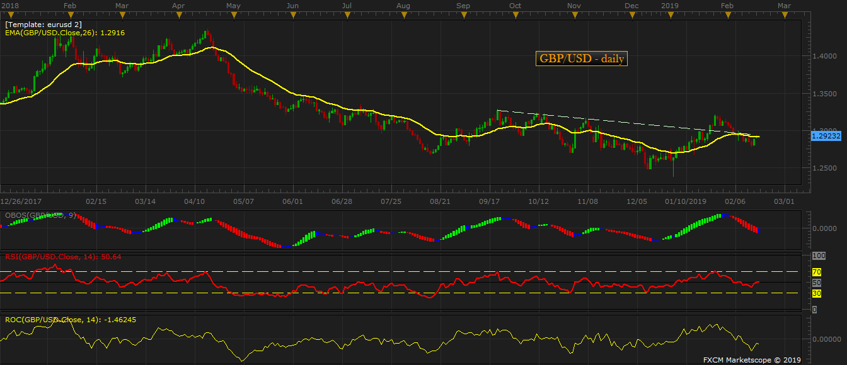Select the Template: eurusd 2 label
The width and height of the screenshot is (847, 365).
pos(43,25)
